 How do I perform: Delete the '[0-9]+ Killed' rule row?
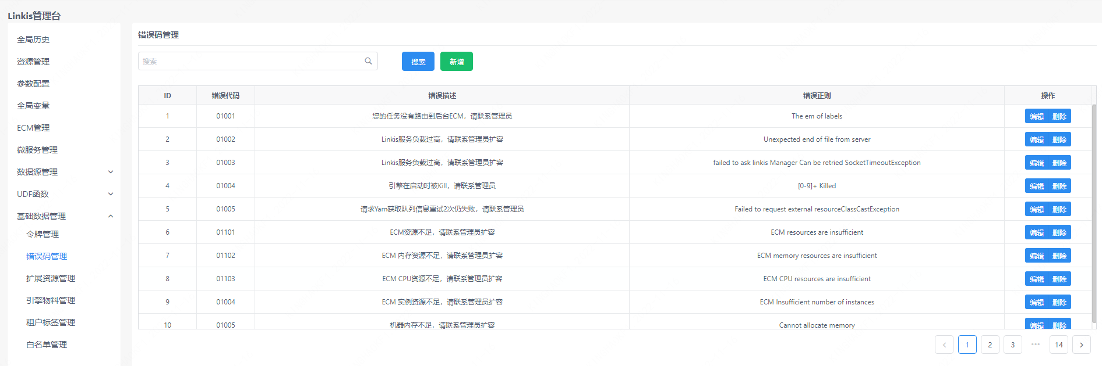[x=1059, y=186]
